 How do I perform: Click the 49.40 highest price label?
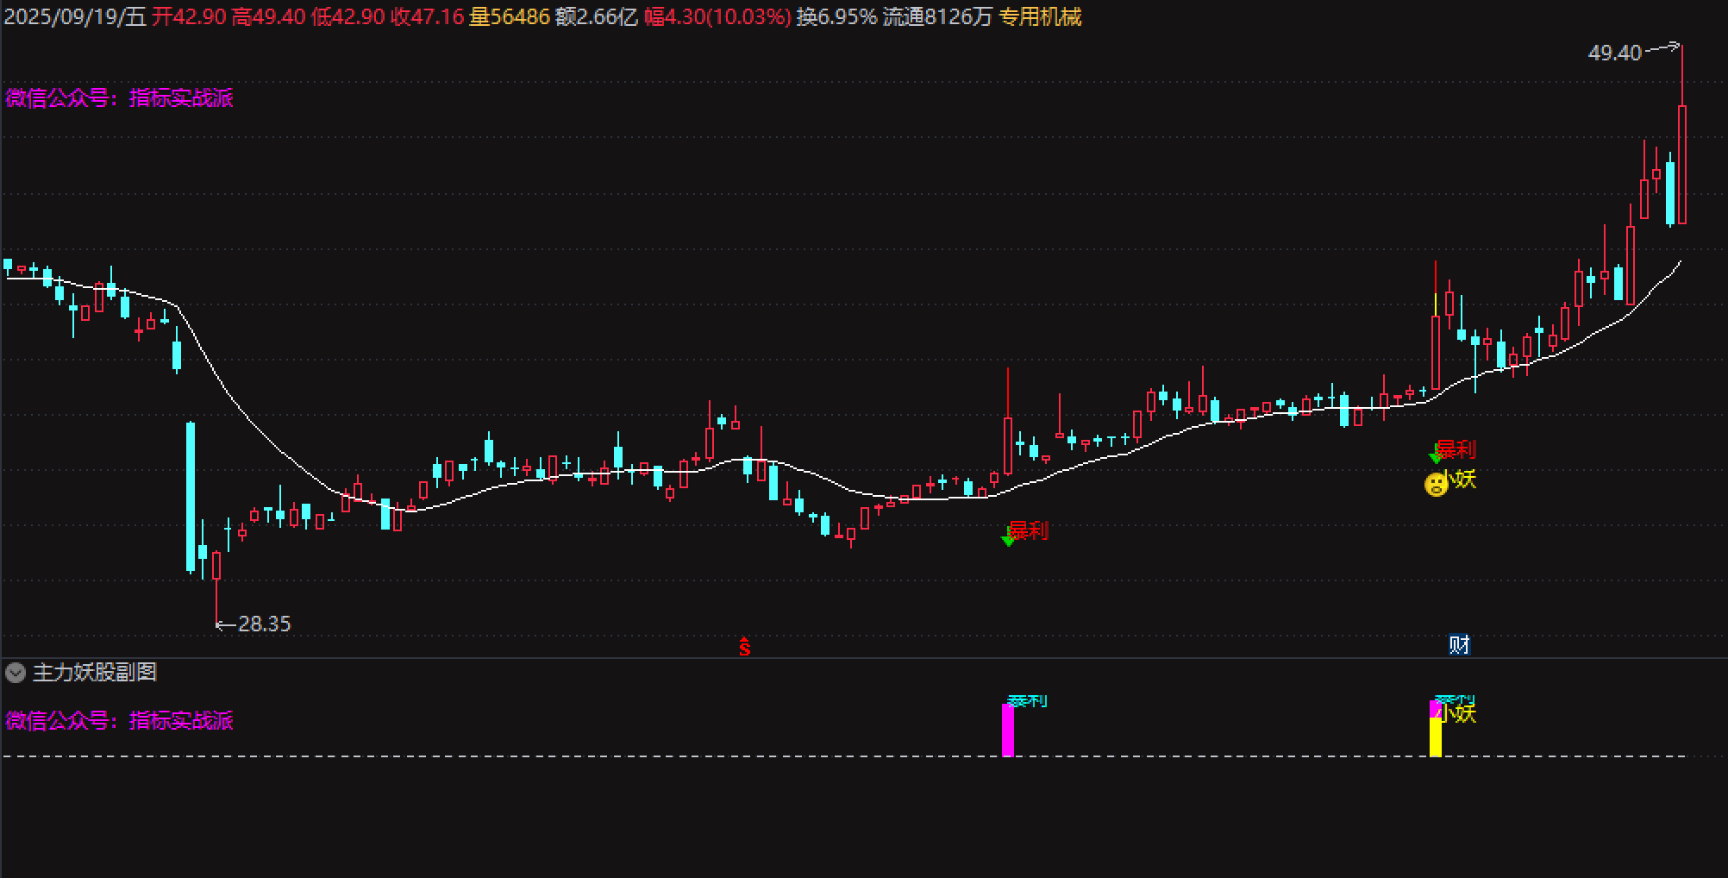click(x=1614, y=53)
